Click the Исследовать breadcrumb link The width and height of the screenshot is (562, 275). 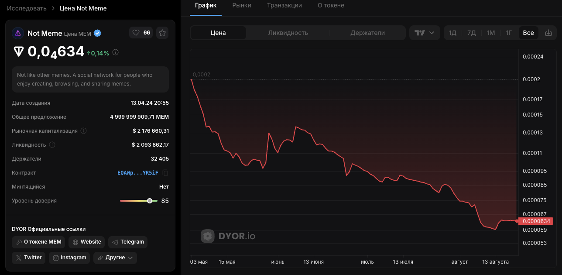tap(27, 8)
